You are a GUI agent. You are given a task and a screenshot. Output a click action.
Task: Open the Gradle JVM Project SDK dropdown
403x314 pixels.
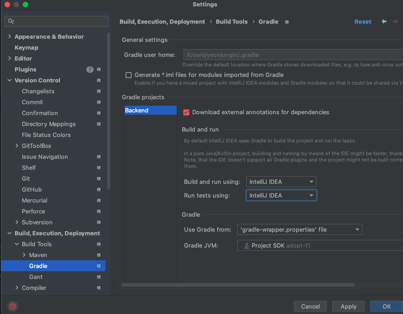tap(320, 246)
